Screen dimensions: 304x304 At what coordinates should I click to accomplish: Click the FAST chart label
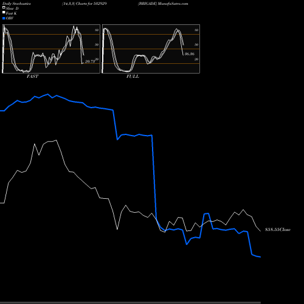coord(32,77)
